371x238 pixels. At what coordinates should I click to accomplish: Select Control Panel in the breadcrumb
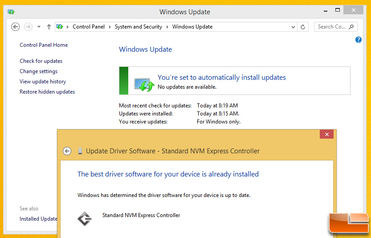click(89, 27)
